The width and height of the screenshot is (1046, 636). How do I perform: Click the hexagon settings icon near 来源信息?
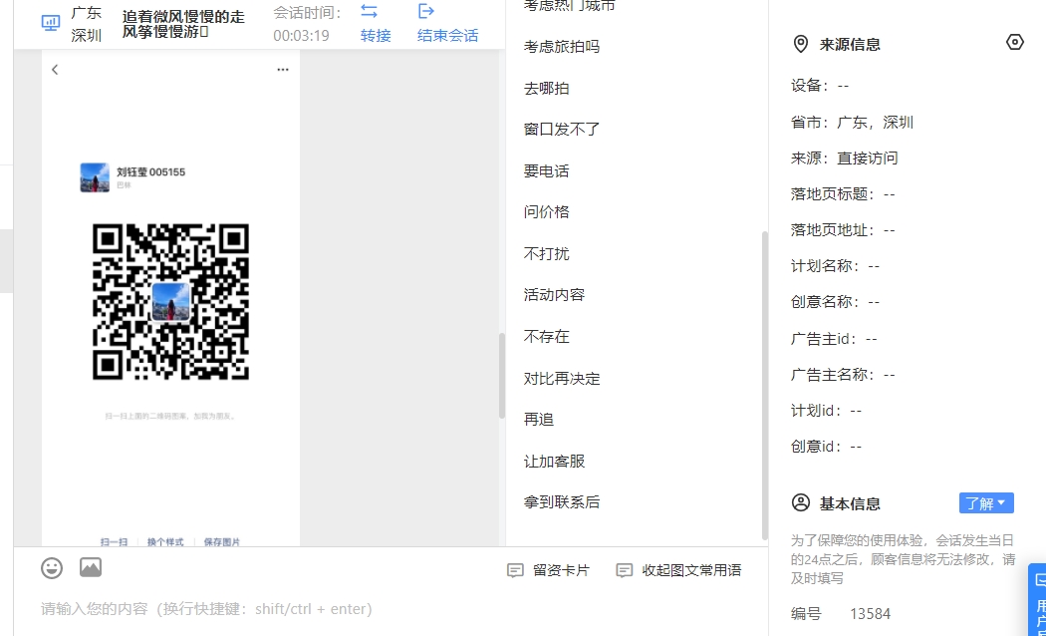[1015, 42]
